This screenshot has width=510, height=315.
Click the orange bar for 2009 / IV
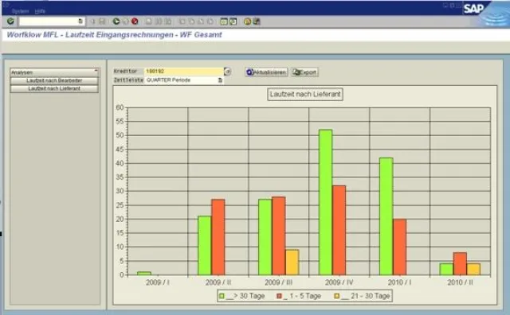(339, 230)
